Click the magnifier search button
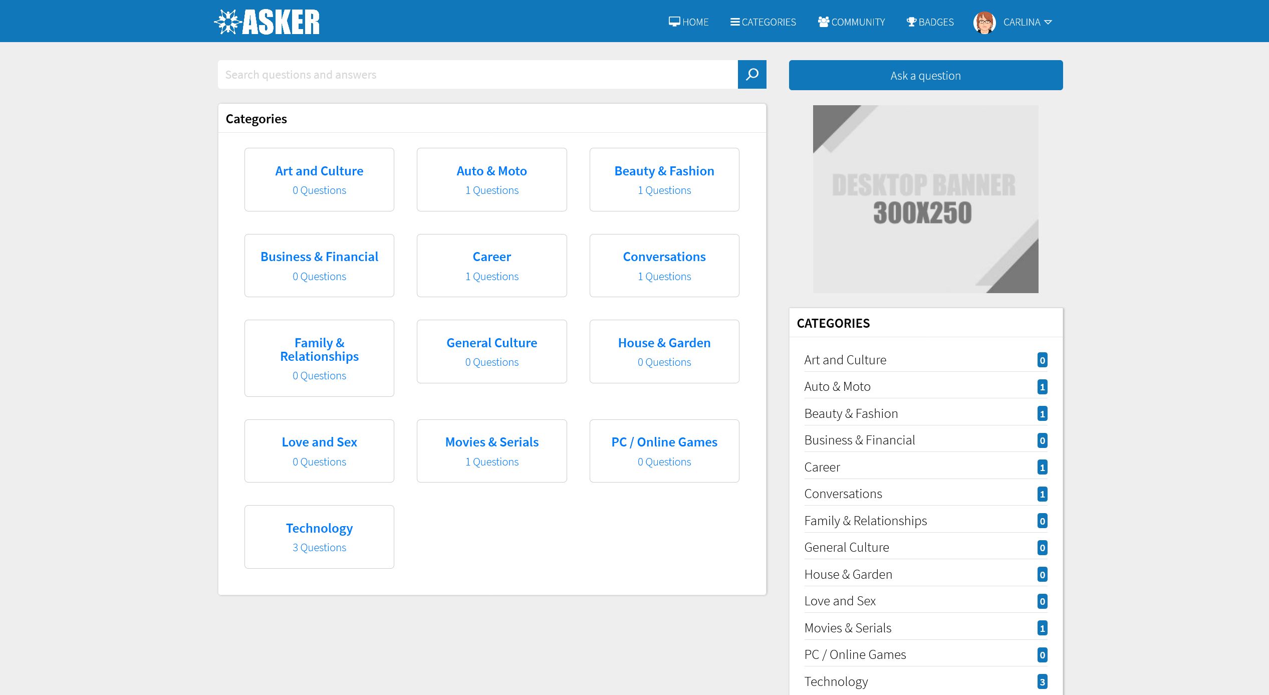The height and width of the screenshot is (695, 1269). 751,75
